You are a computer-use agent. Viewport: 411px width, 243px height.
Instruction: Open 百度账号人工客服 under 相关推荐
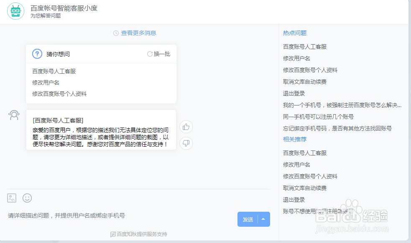(305, 153)
